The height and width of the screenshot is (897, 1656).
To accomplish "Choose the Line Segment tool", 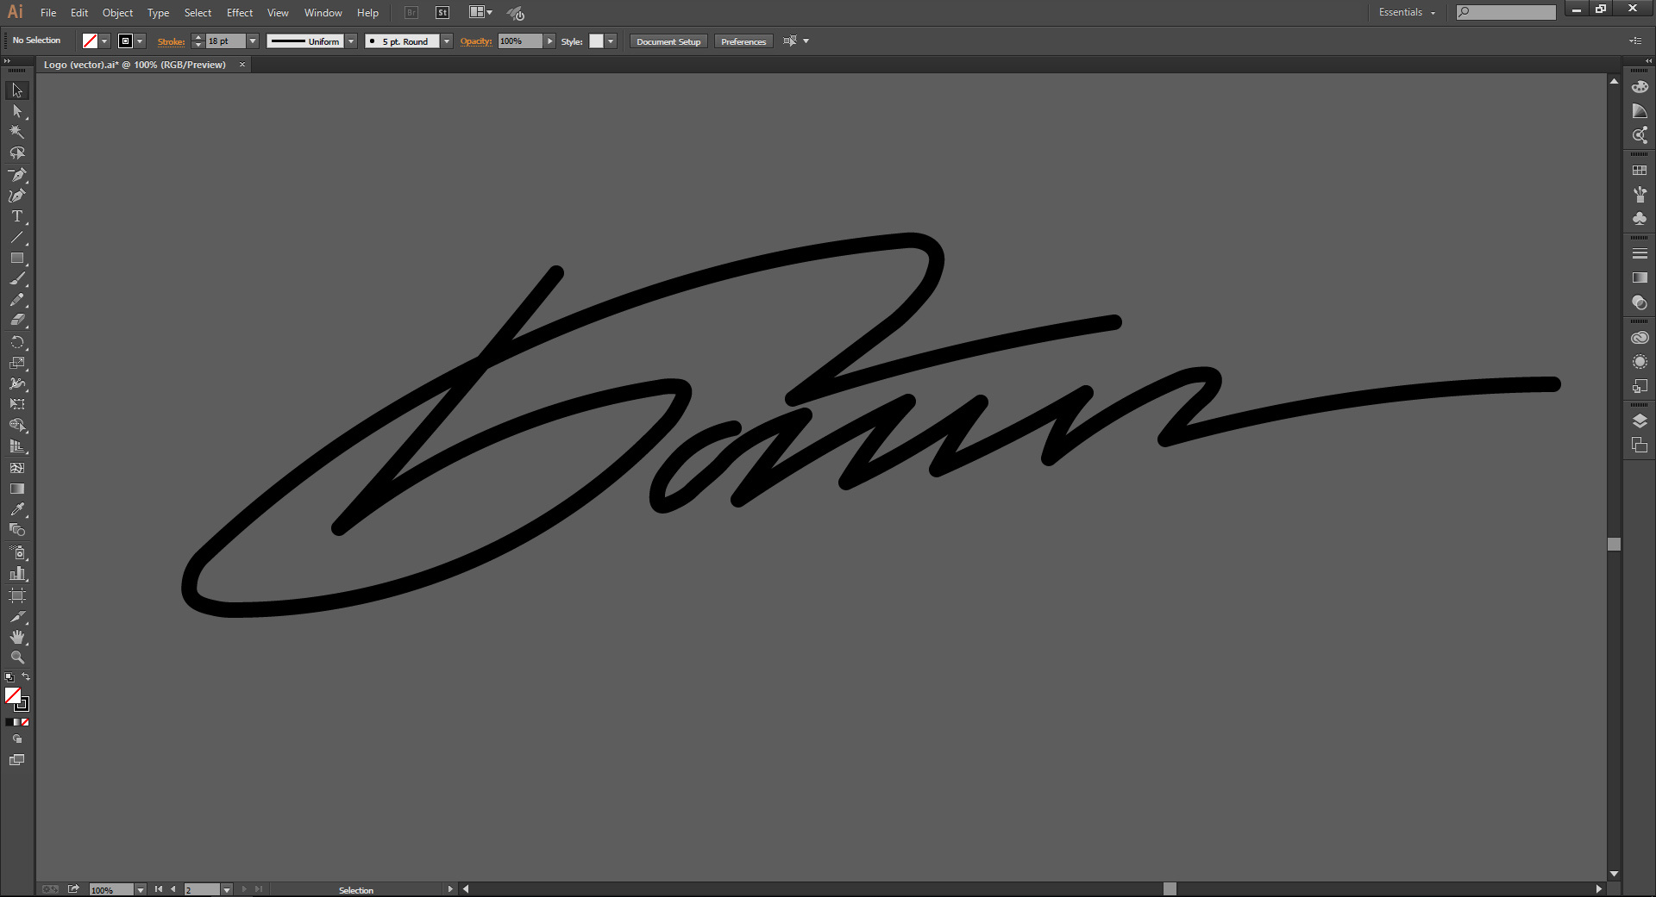I will pos(17,238).
